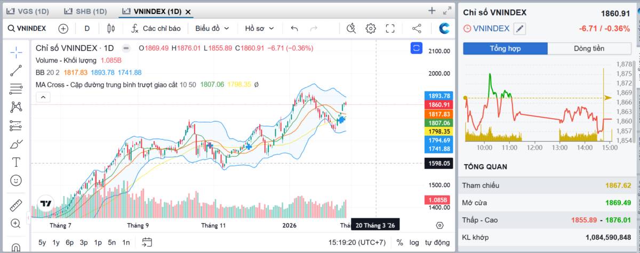The image size is (640, 253).
Task: Set chart range to 1n
Action: [x=126, y=242]
